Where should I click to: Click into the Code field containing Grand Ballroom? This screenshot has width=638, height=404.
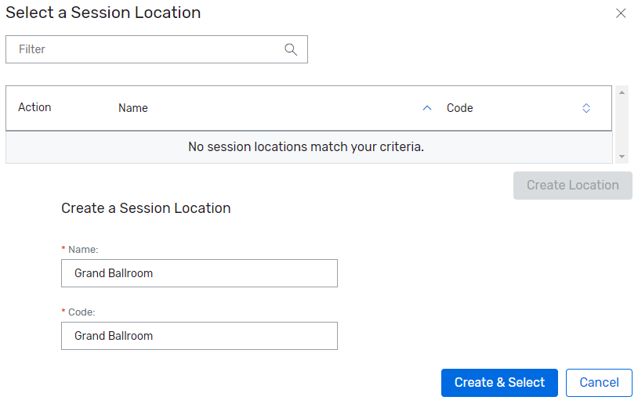(199, 336)
